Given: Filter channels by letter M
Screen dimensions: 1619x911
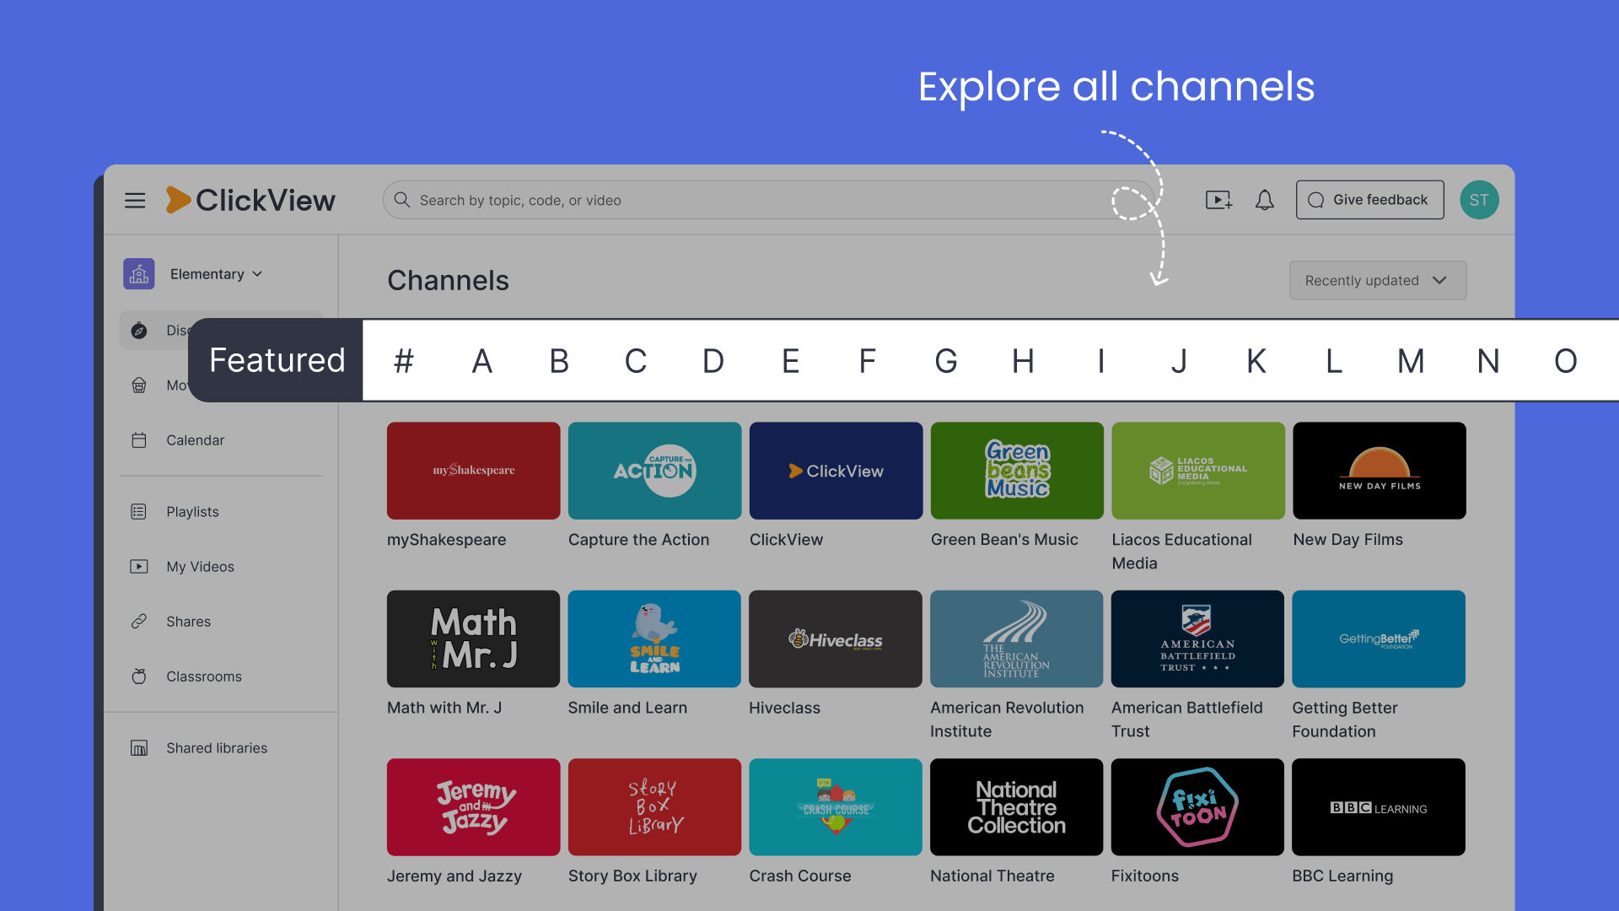Looking at the screenshot, I should (1411, 361).
